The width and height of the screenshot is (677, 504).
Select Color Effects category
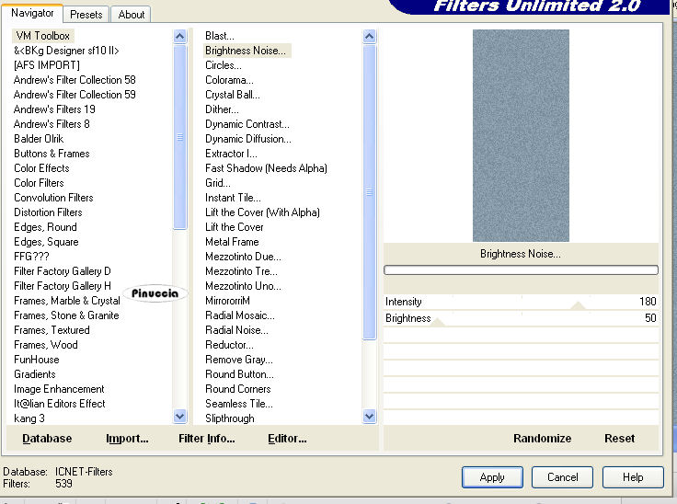click(41, 168)
